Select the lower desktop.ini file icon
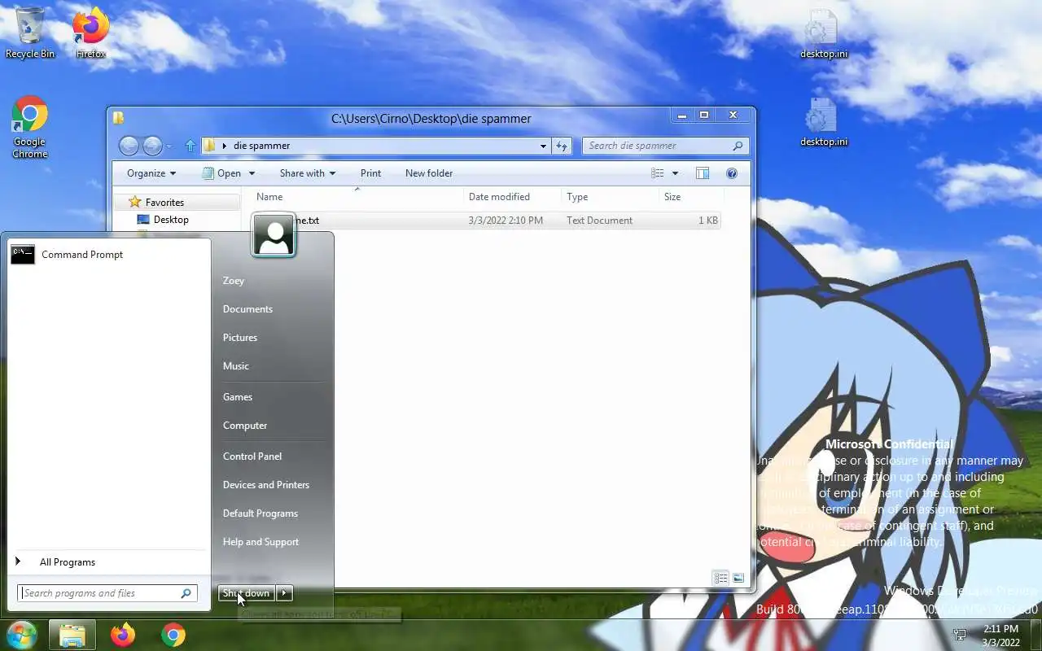Viewport: 1042px width, 651px height. pyautogui.click(x=823, y=121)
